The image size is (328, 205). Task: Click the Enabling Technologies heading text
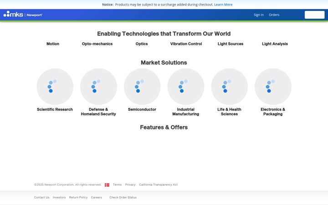coord(164,34)
